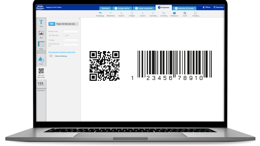Click the Speichern button
The image size is (260, 146).
pyautogui.click(x=219, y=7)
